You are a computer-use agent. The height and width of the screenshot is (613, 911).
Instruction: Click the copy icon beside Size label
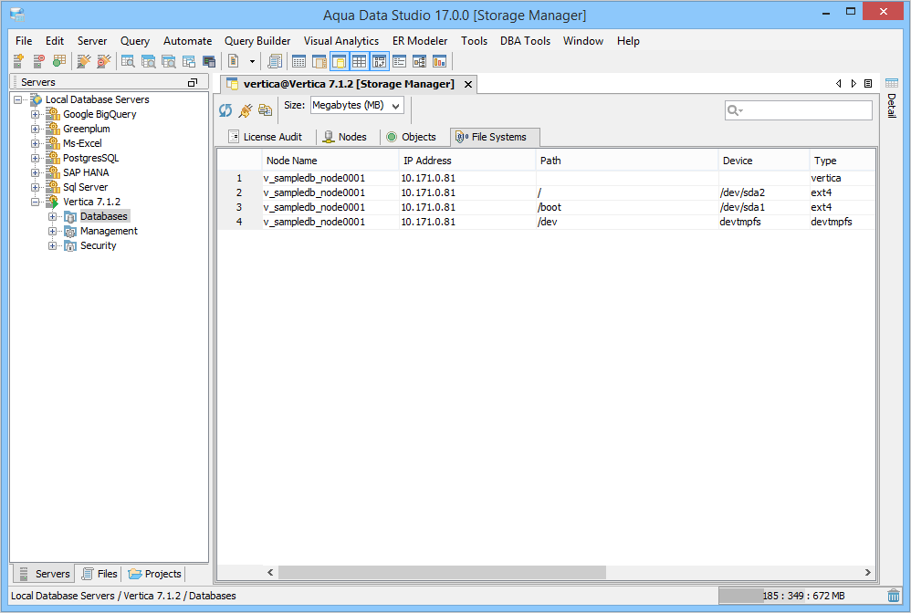tap(266, 109)
